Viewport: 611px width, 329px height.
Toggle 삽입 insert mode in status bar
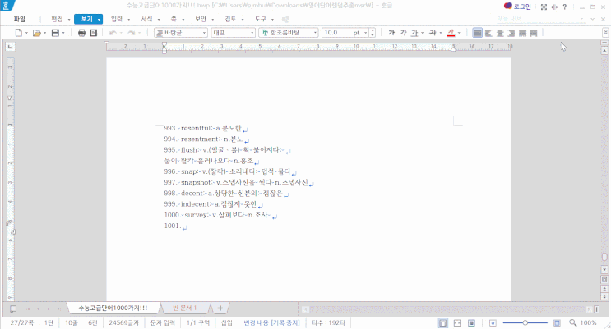[227, 322]
